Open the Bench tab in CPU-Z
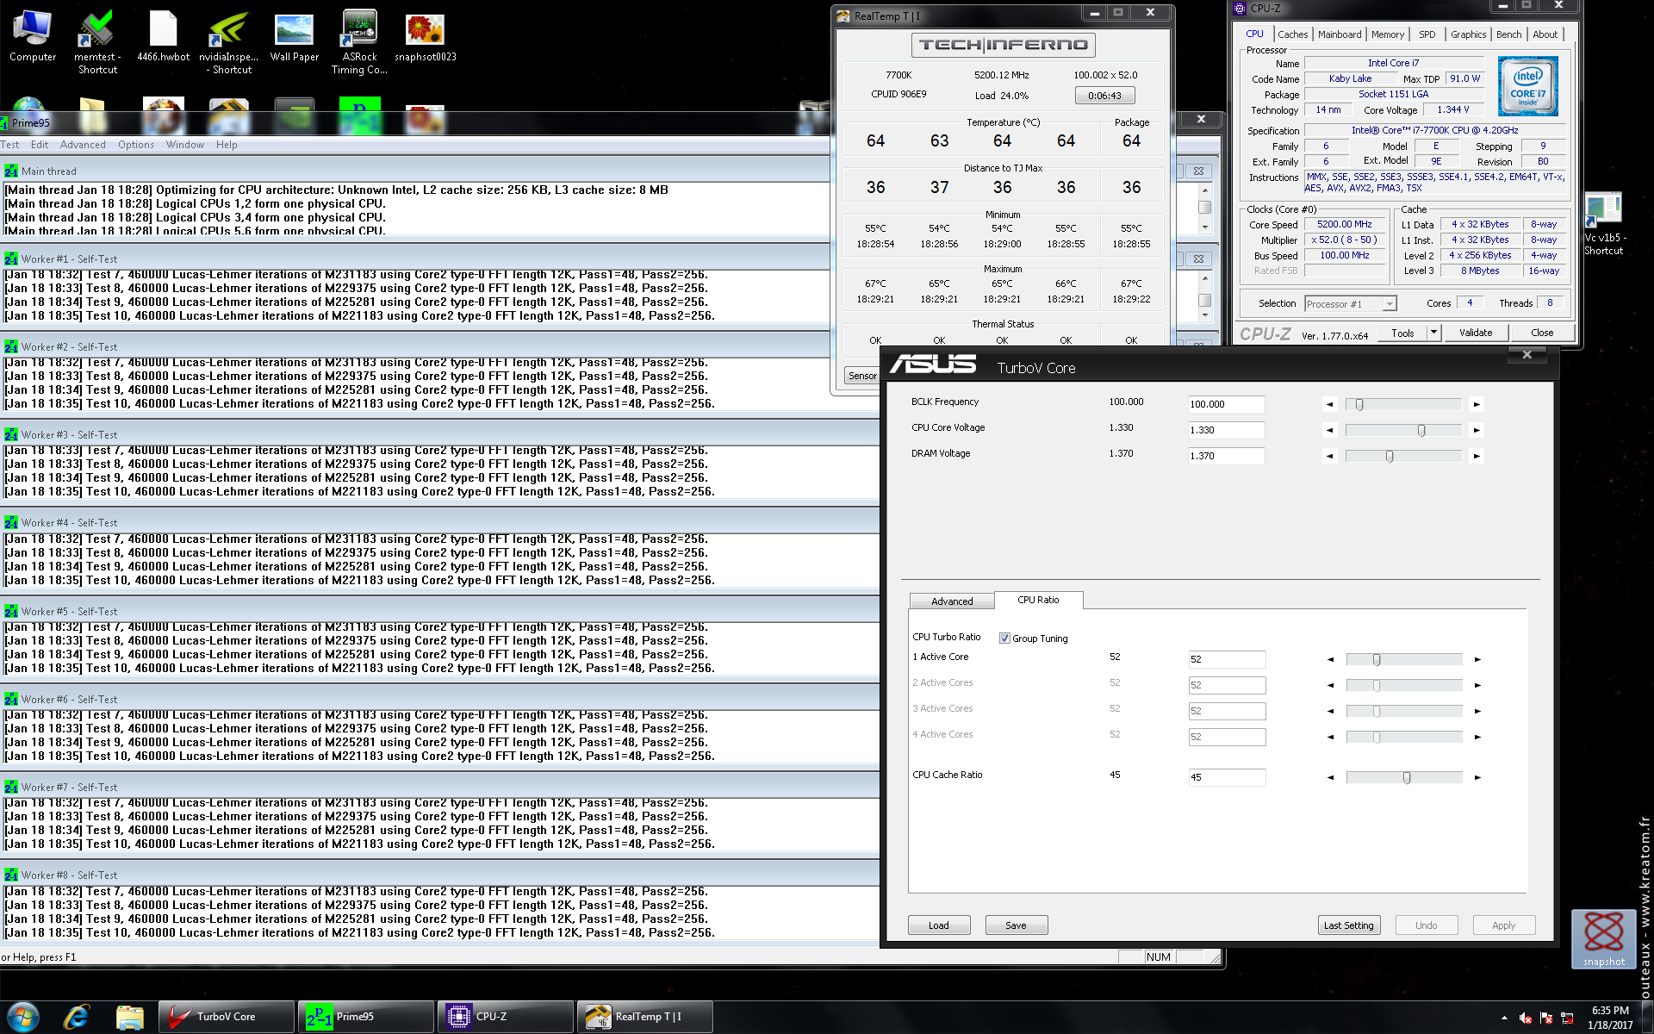 [x=1508, y=34]
